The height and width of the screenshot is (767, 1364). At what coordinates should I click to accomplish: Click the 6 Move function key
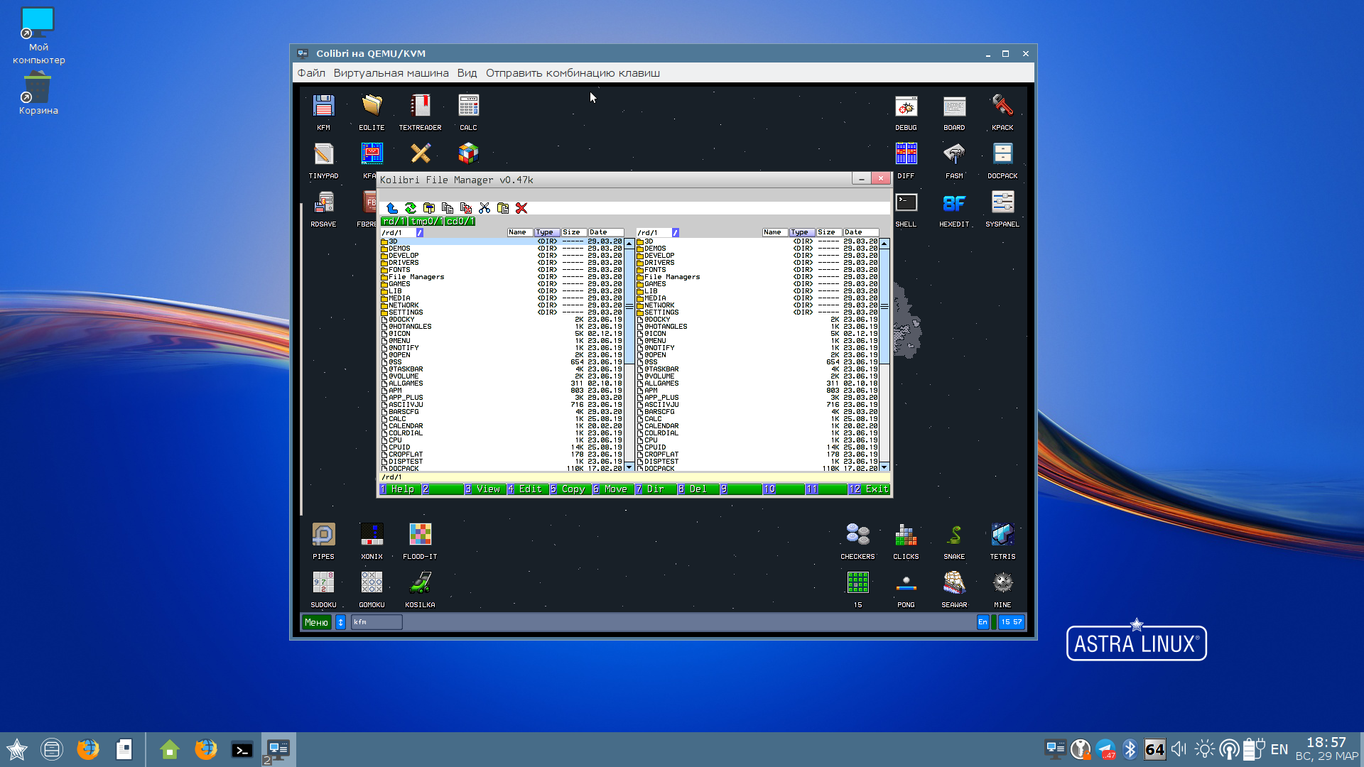point(614,489)
